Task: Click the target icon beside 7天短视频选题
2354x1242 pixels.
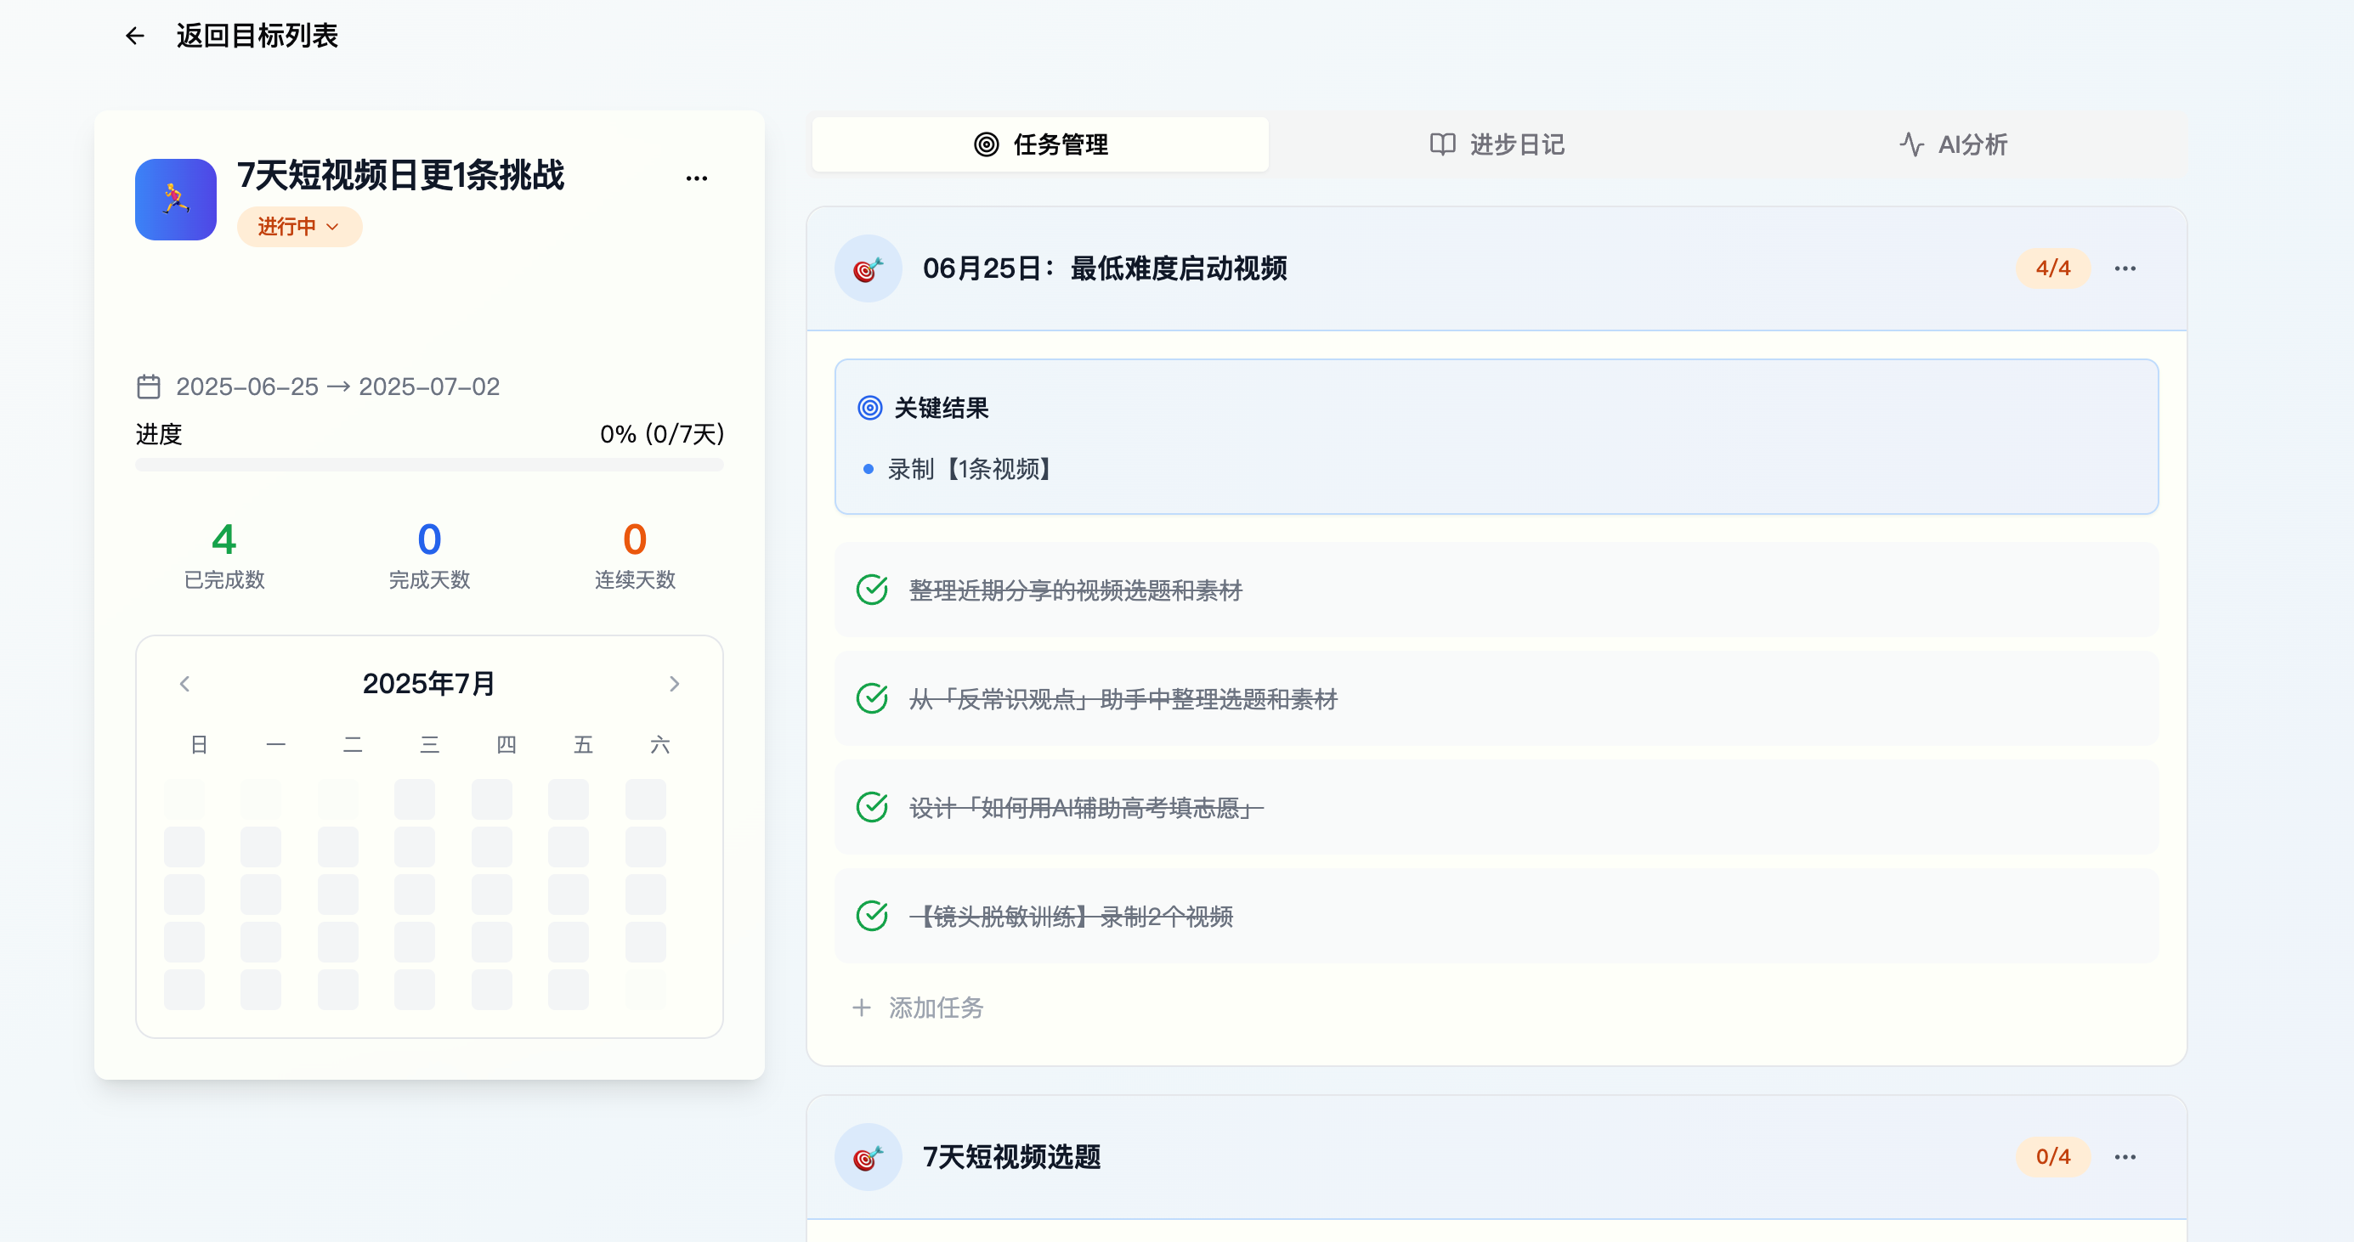Action: 867,1156
